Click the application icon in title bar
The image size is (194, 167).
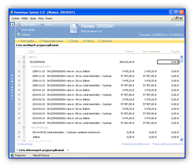[x=12, y=12]
